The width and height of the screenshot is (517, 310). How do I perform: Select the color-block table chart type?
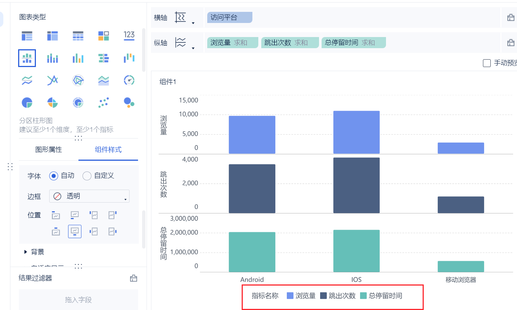[x=104, y=36]
